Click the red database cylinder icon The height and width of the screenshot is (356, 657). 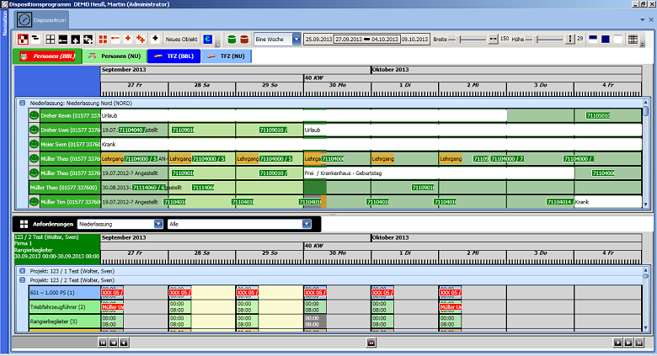tap(244, 40)
